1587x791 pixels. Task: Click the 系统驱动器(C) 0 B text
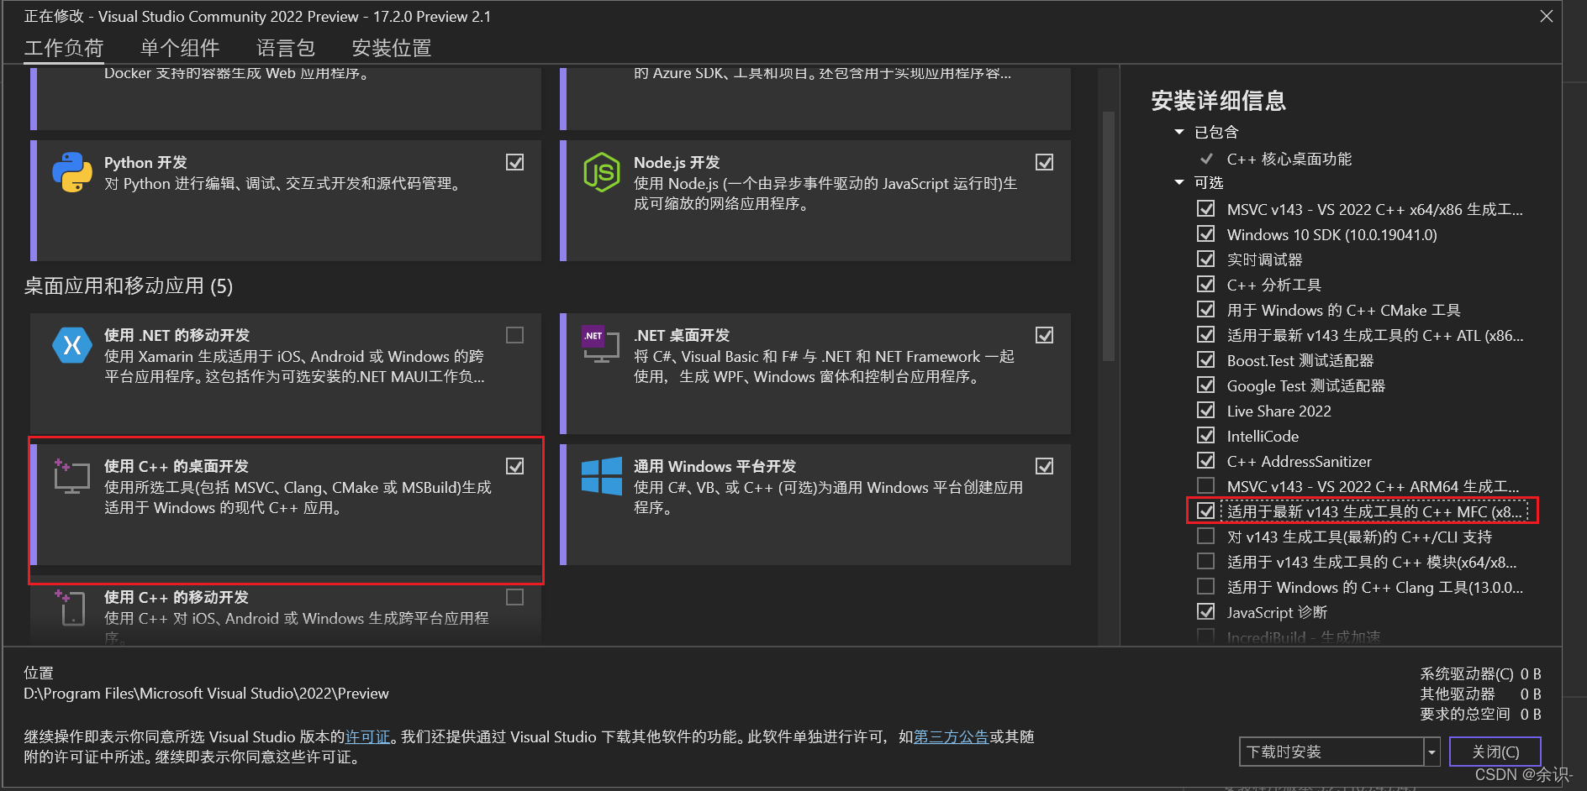[1480, 673]
